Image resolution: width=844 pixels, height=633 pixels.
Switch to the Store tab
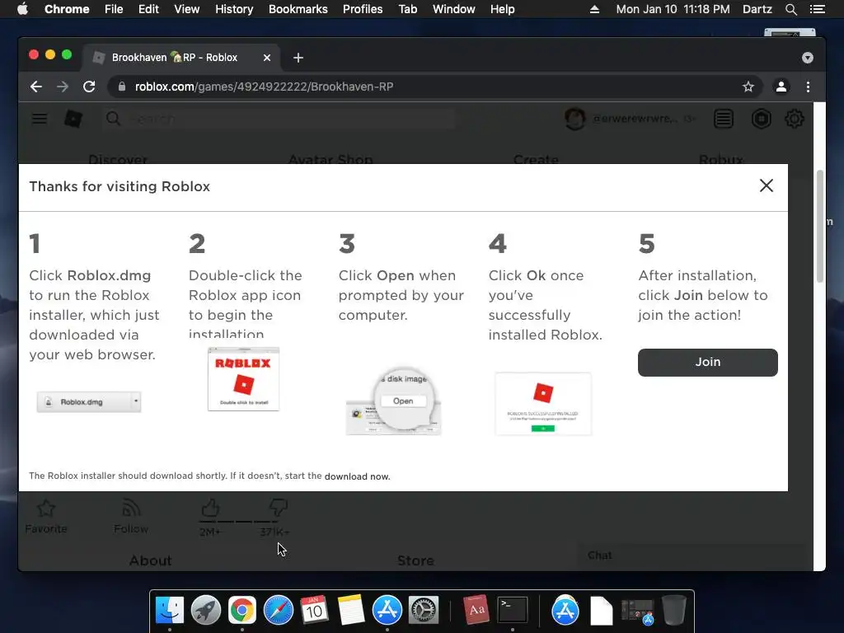click(415, 560)
